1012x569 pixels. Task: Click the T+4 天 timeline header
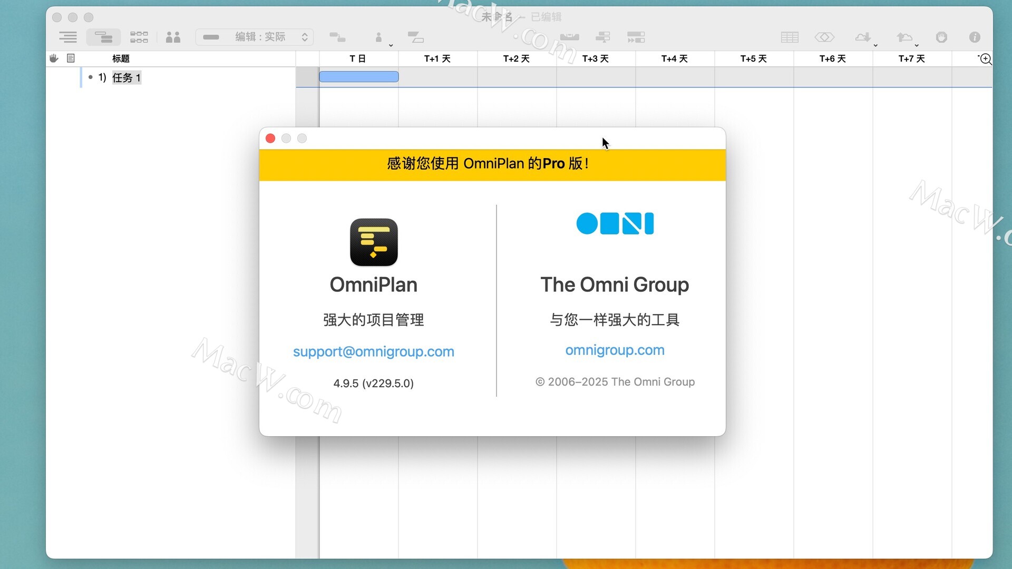(675, 58)
